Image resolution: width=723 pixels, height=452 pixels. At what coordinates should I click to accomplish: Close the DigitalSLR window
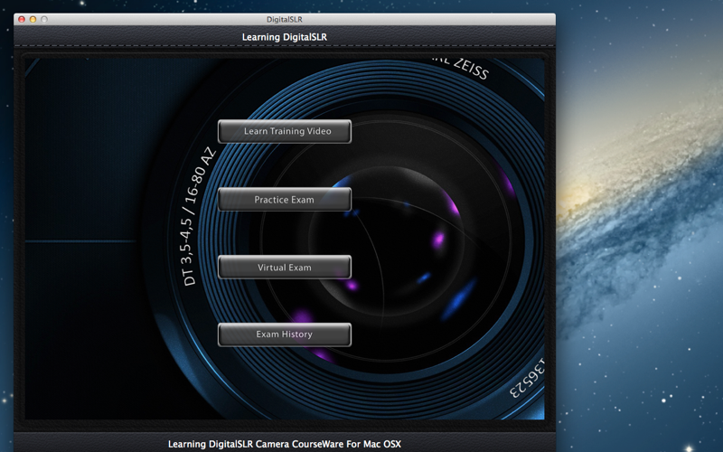pyautogui.click(x=21, y=19)
